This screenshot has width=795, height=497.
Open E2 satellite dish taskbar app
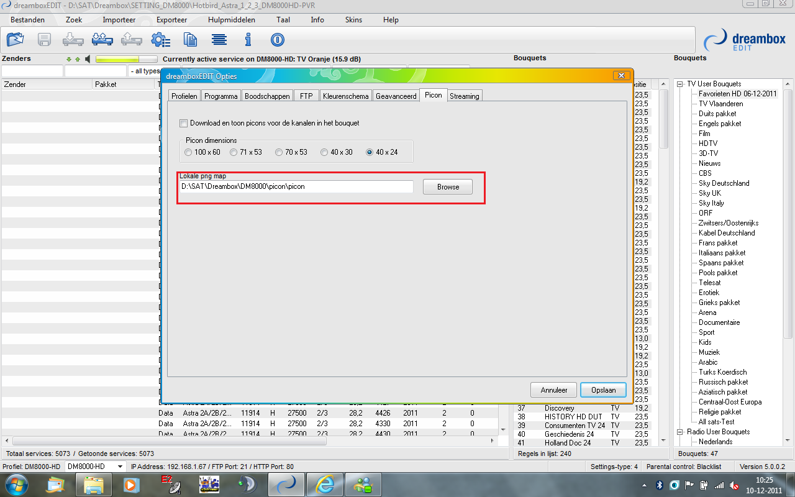[x=170, y=484]
